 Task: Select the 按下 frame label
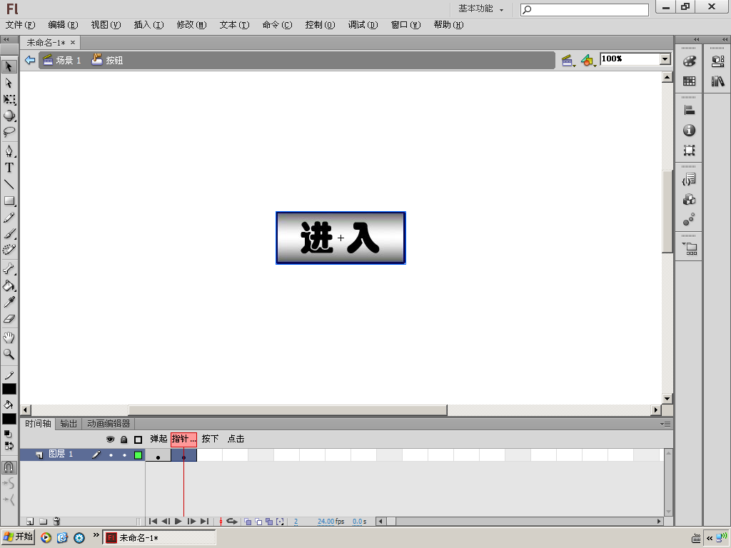tap(210, 439)
